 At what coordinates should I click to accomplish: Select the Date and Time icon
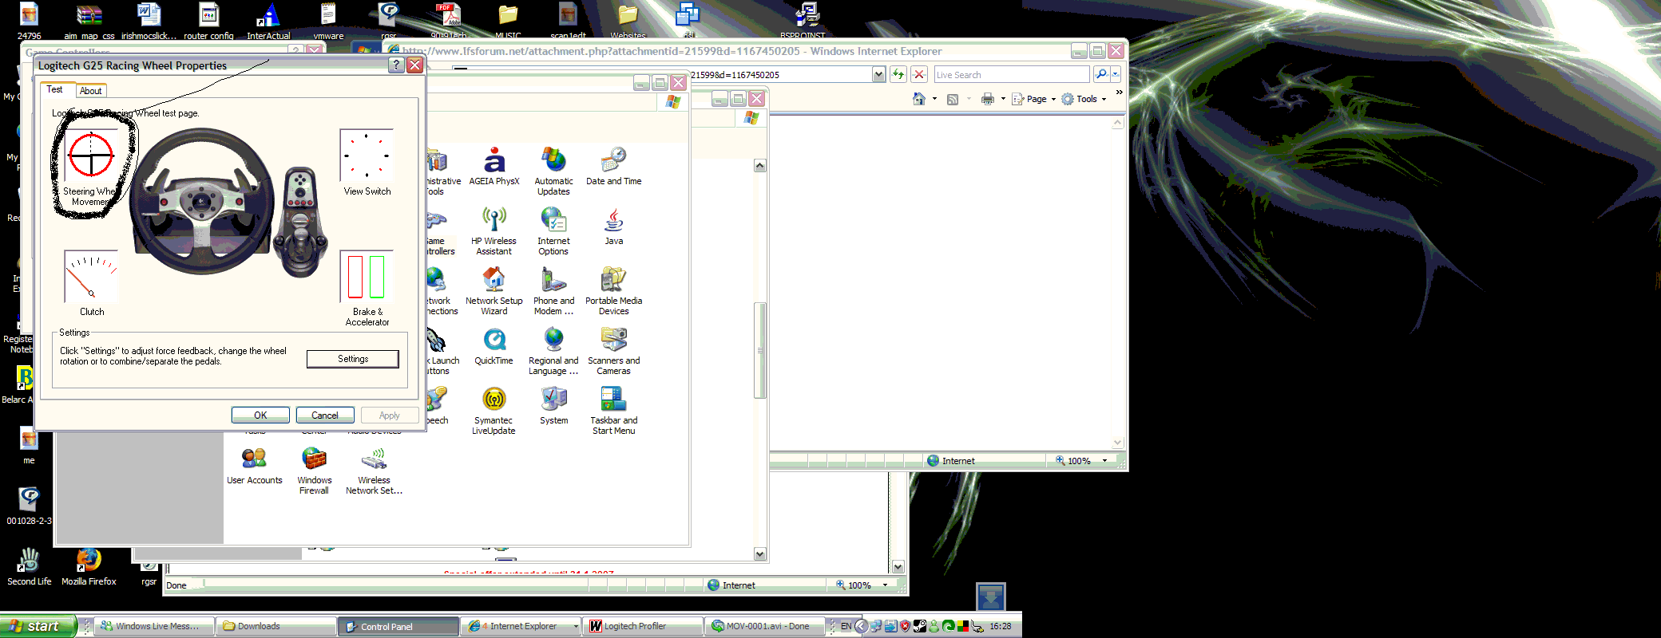[613, 167]
